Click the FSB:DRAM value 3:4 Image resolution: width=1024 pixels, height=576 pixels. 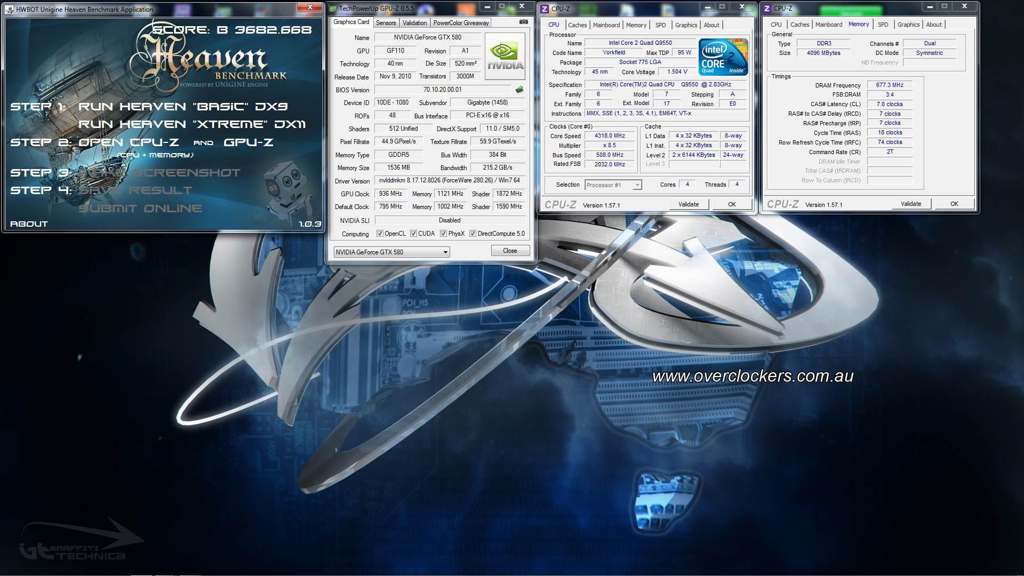(890, 94)
